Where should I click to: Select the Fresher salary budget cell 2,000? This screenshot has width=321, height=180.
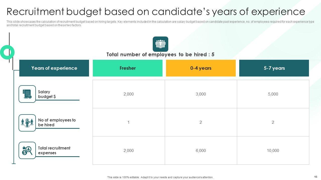point(129,94)
